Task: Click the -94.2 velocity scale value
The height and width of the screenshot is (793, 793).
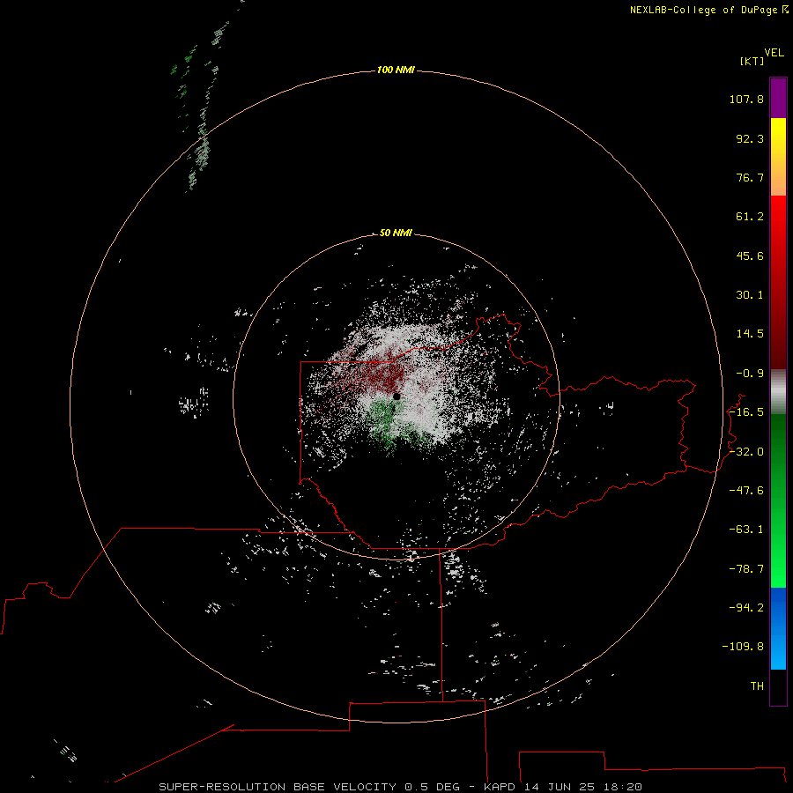Action: (x=746, y=607)
